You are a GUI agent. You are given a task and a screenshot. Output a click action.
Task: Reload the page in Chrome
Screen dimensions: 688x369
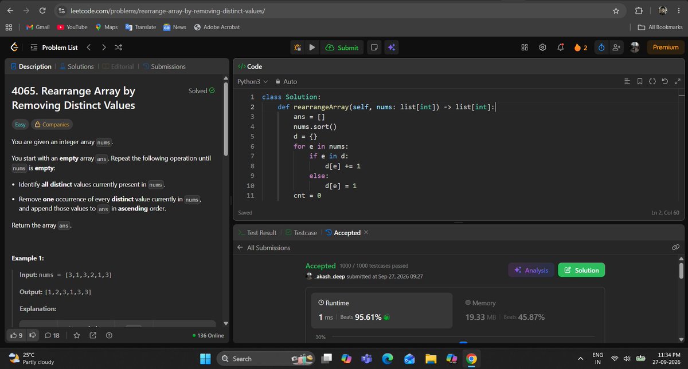click(42, 11)
